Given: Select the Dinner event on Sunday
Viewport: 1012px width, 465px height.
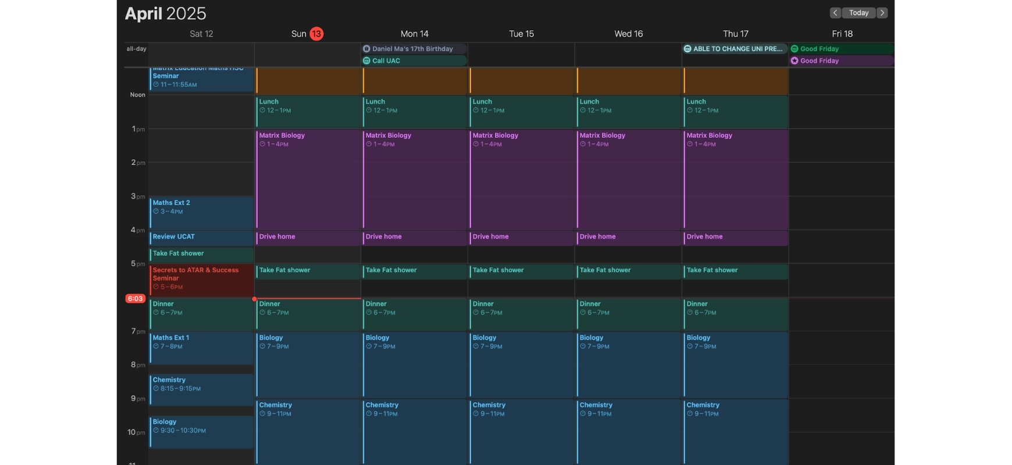Looking at the screenshot, I should tap(308, 314).
